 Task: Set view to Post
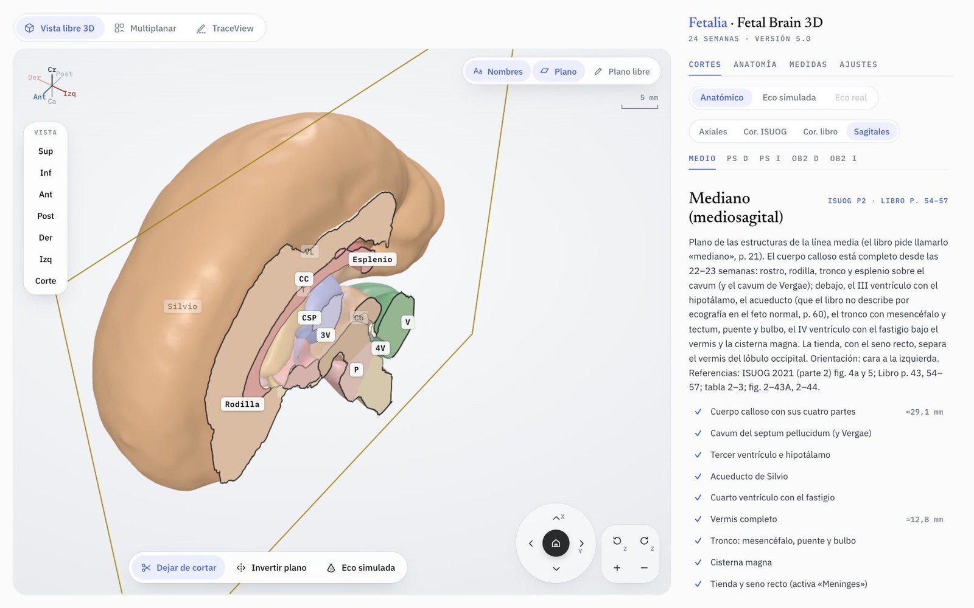pos(46,216)
